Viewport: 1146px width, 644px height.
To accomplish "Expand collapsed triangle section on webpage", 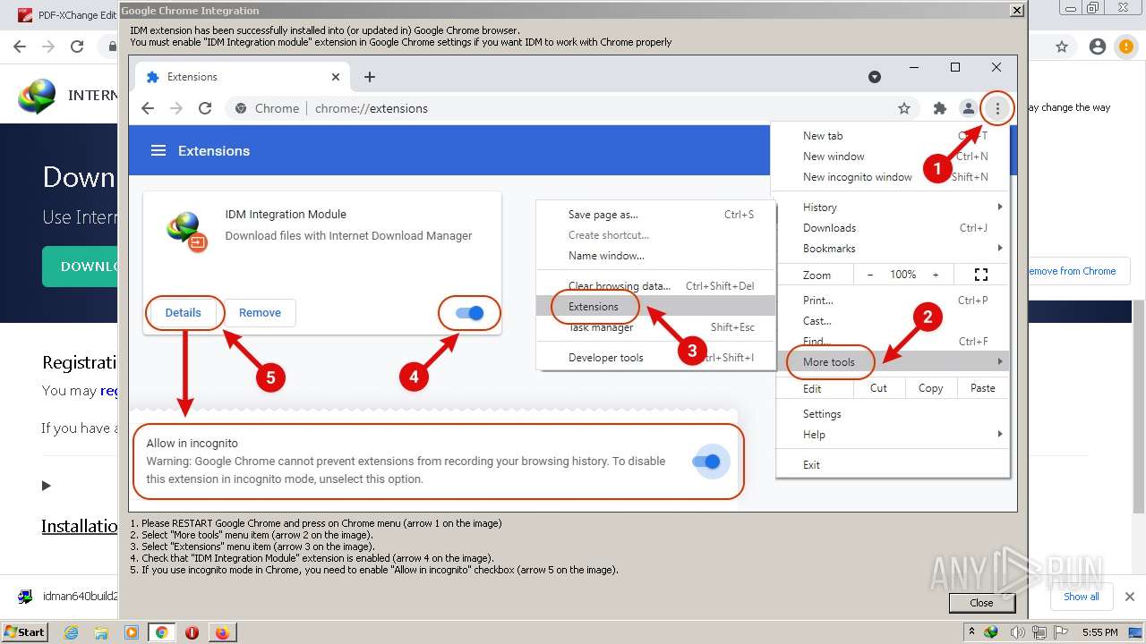I will 47,486.
